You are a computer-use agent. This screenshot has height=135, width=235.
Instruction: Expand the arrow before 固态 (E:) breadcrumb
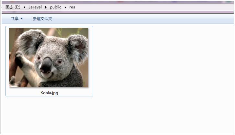click(2, 7)
